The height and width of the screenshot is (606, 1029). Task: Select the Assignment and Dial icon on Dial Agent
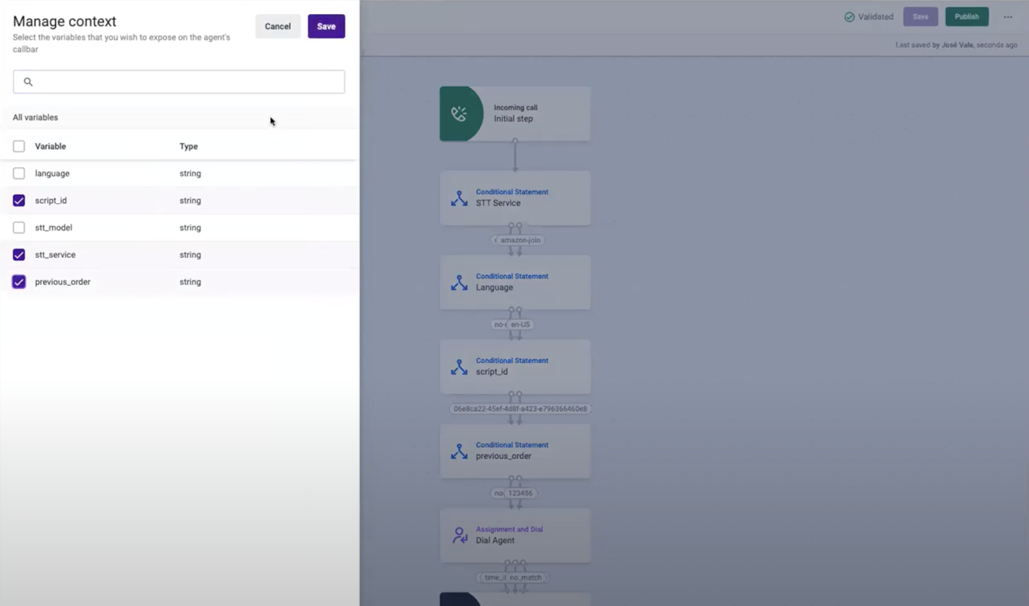[x=459, y=535]
